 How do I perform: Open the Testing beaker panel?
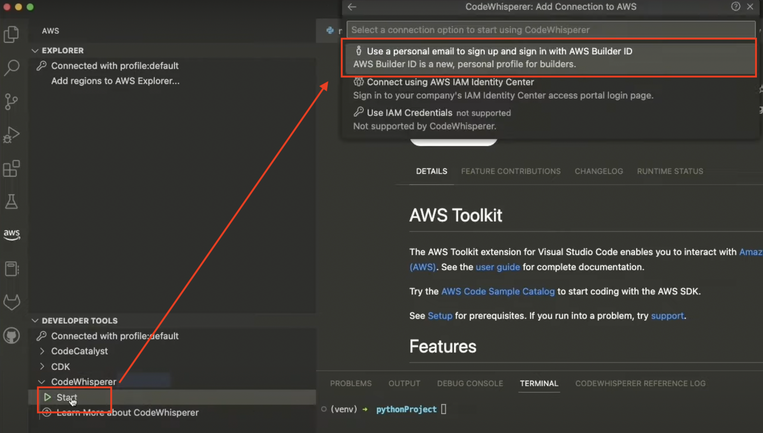tap(11, 201)
